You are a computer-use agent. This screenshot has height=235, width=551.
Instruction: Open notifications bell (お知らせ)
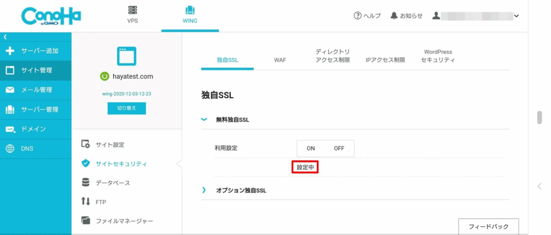[x=394, y=16]
